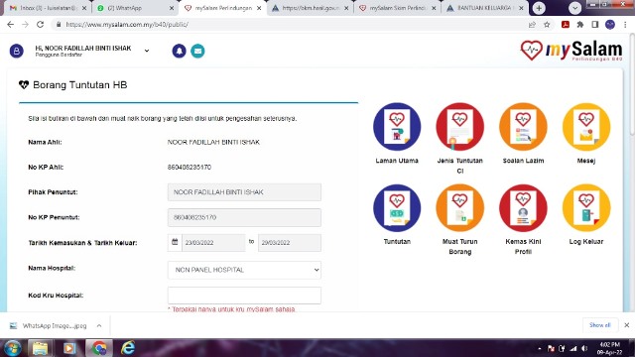The height and width of the screenshot is (357, 635).
Task: Show hidden system tray icons
Action: pos(540,348)
